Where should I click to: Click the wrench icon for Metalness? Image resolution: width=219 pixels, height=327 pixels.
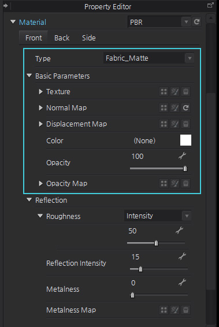click(182, 282)
